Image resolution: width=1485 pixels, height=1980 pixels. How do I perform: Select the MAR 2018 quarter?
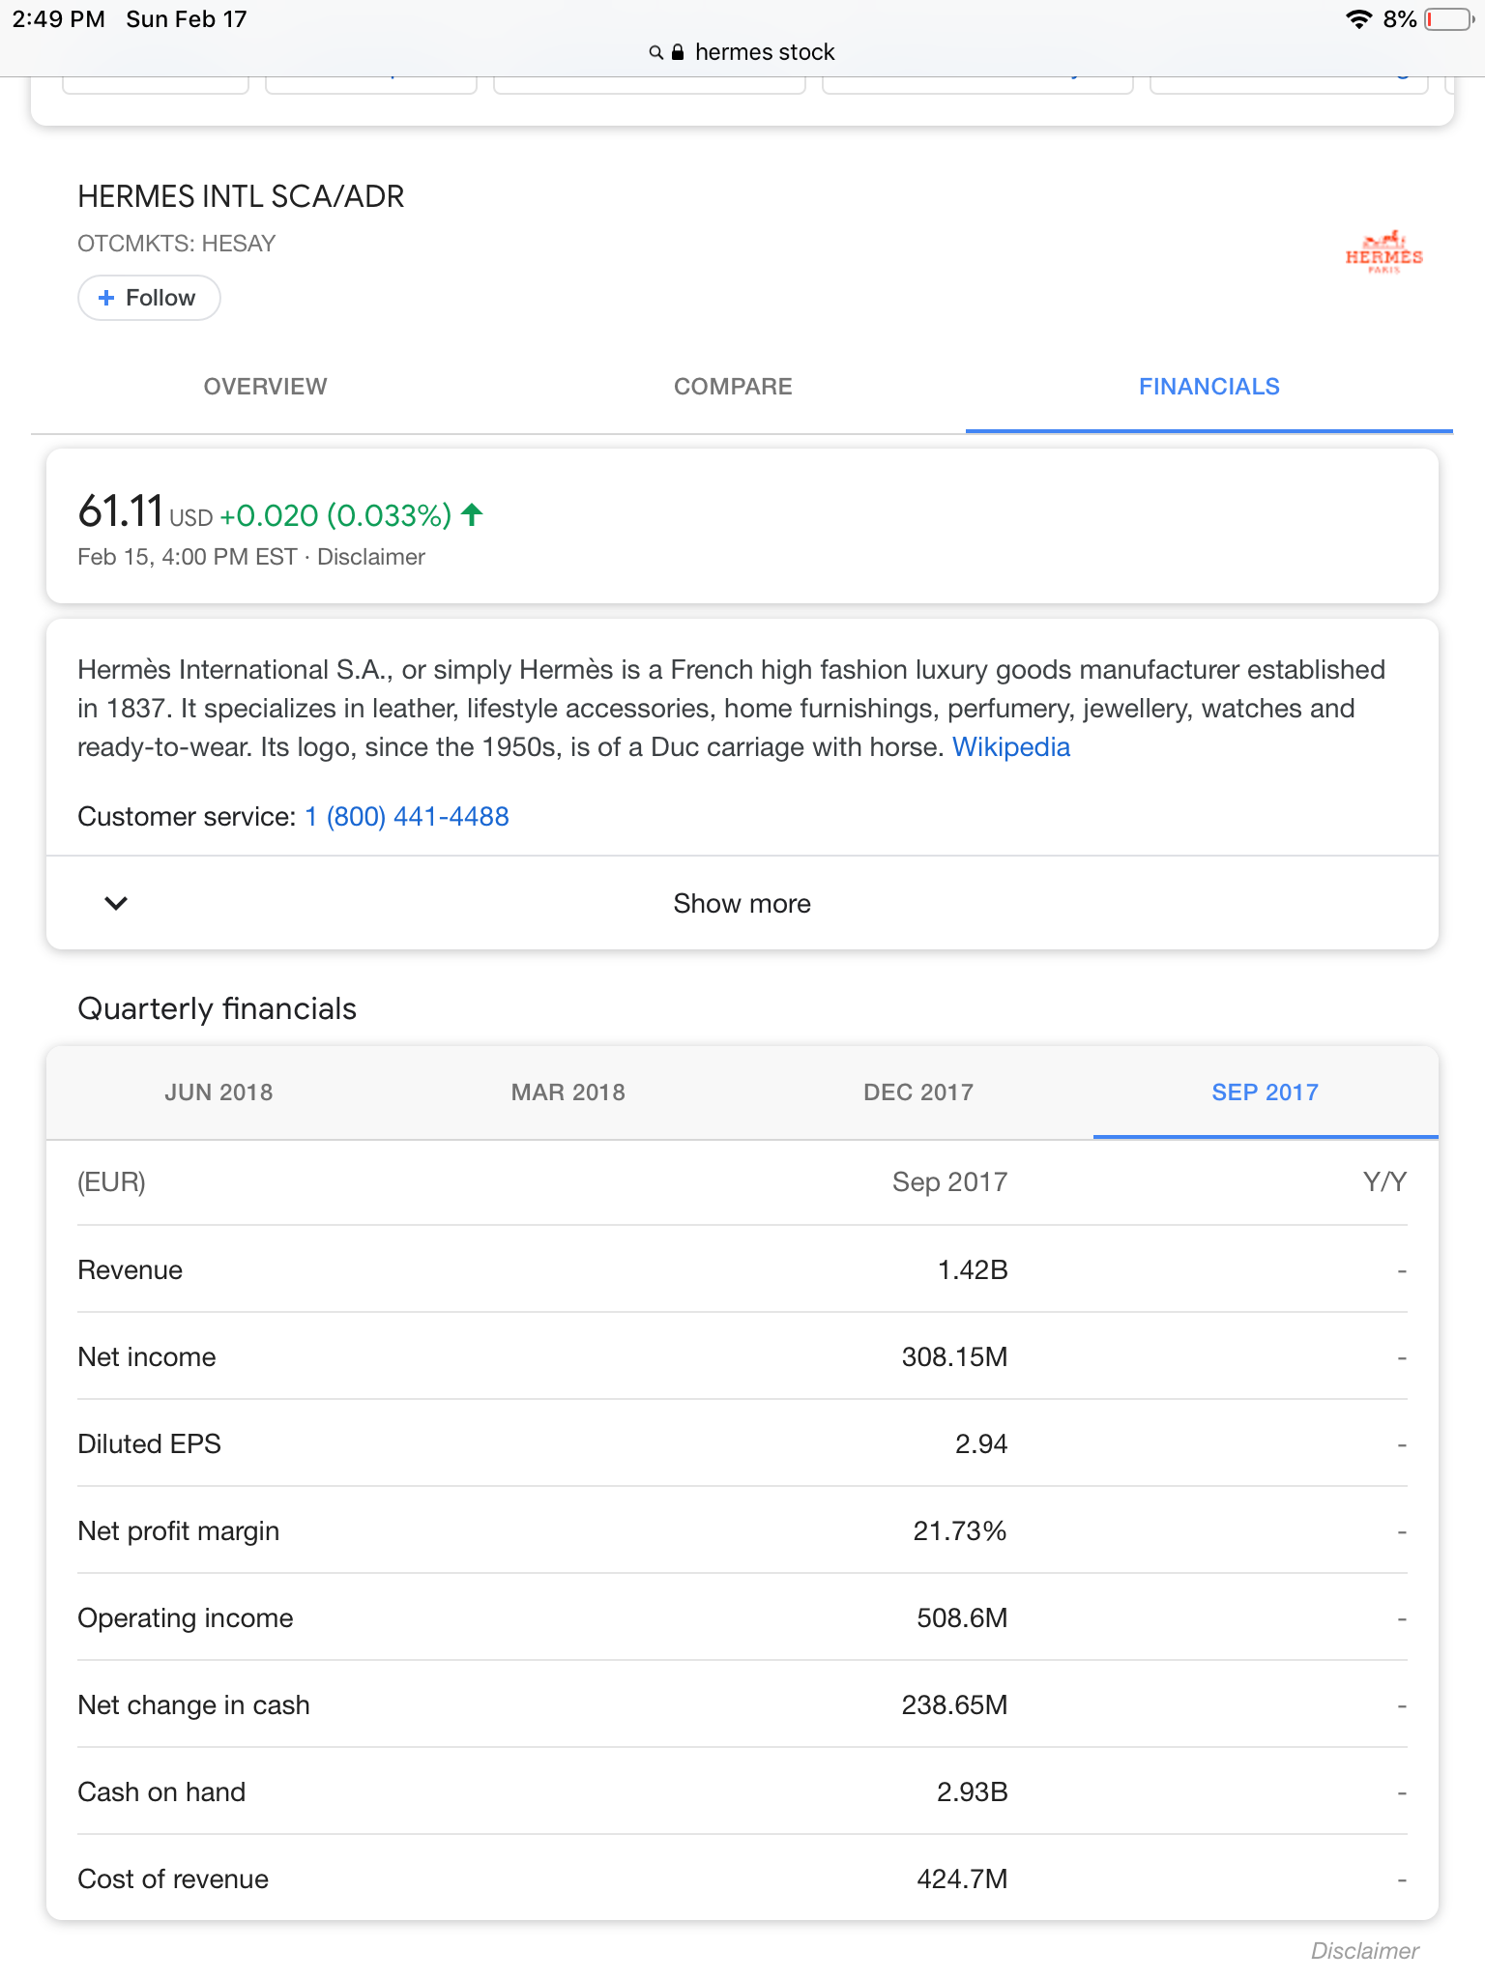(568, 1092)
